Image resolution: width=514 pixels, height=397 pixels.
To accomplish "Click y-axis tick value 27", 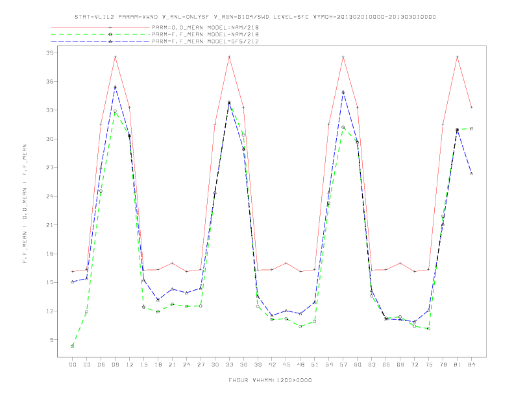I will 49,168.
